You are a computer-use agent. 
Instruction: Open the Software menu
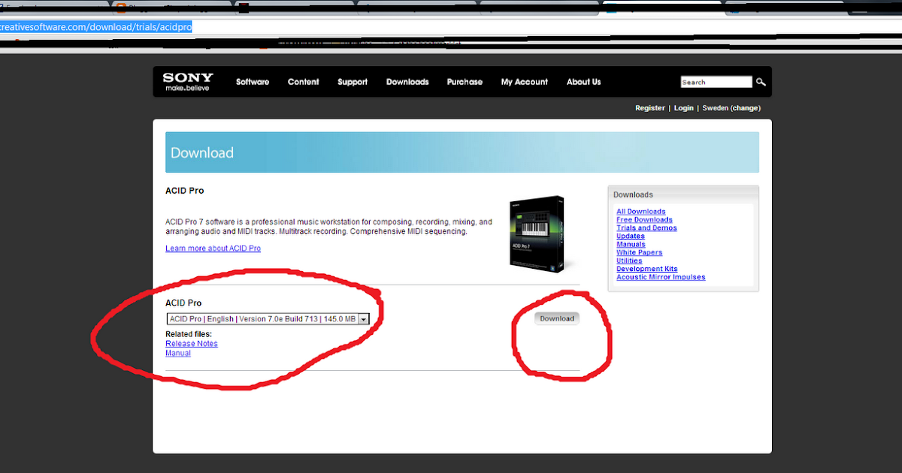[253, 82]
